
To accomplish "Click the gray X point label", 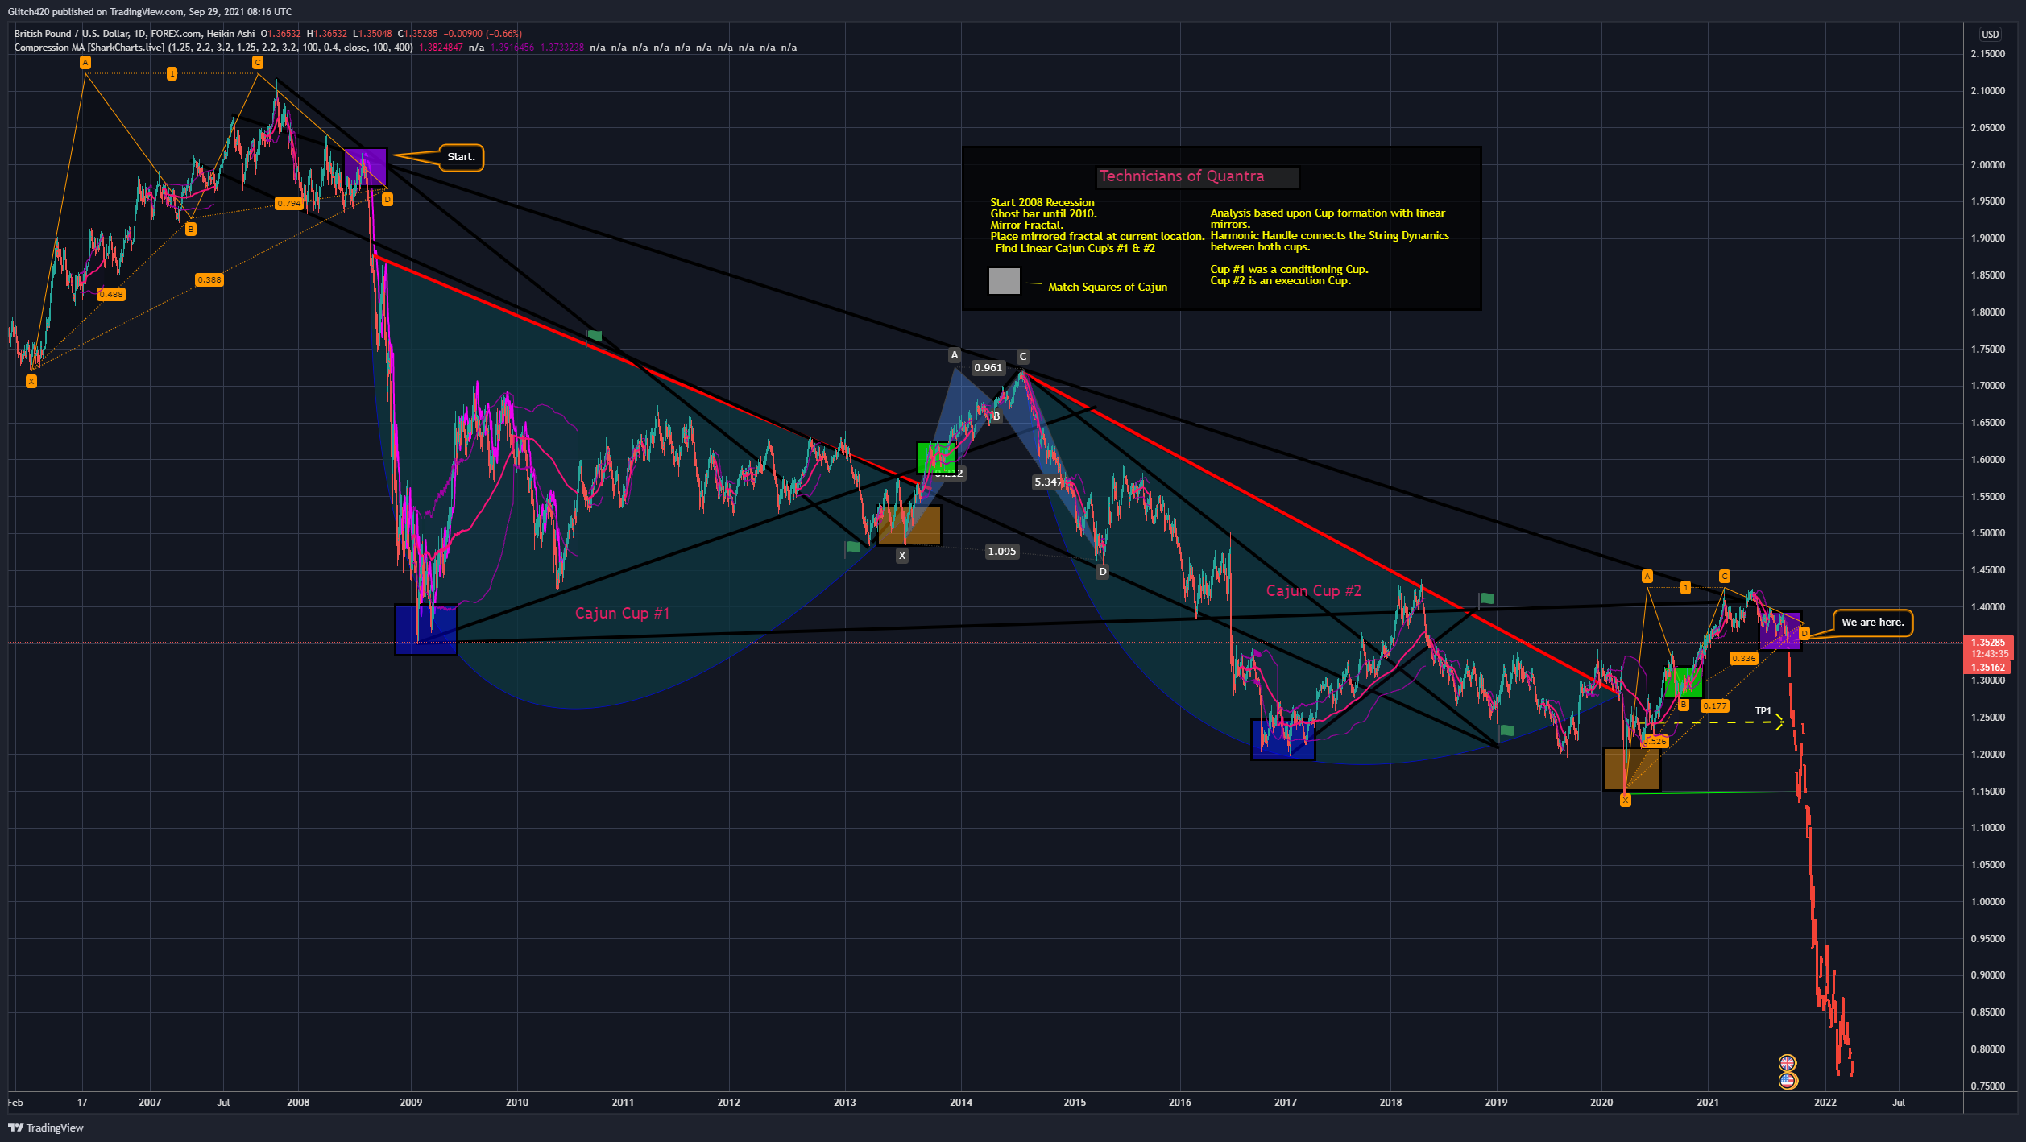I will pos(902,556).
